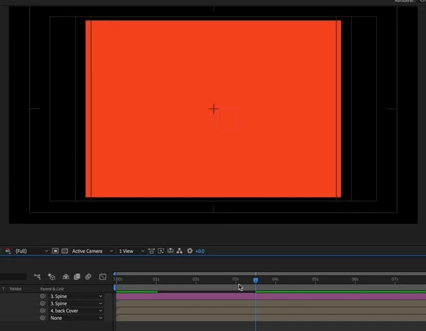The width and height of the screenshot is (426, 331).
Task: Click the 05s mark on time ruler
Action: [x=315, y=279]
